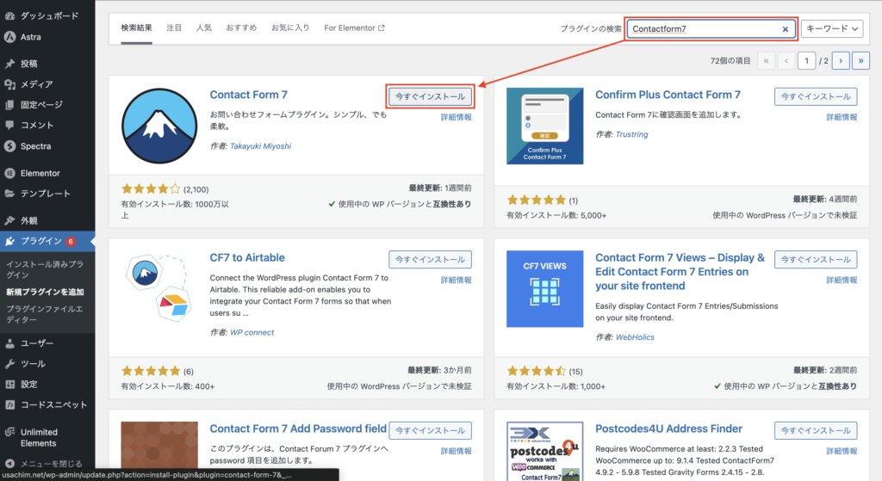The image size is (882, 481).
Task: Click install button for CF7 to Airtable
Action: pos(430,259)
